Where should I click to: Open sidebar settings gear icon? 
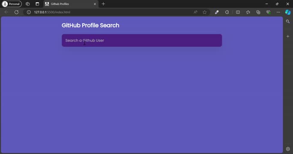pyautogui.click(x=288, y=149)
